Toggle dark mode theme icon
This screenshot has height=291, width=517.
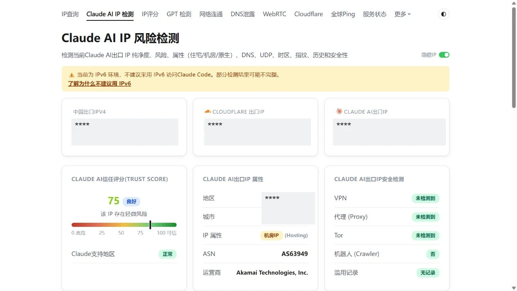tap(443, 14)
